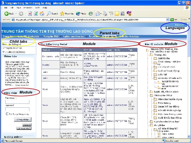Click the Print icon in toolbar
Viewport: 191px width, 143px height.
pos(105,14)
